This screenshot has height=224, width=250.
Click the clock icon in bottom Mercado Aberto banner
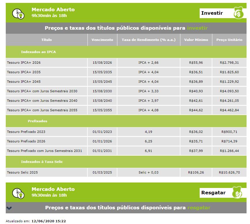(18, 193)
